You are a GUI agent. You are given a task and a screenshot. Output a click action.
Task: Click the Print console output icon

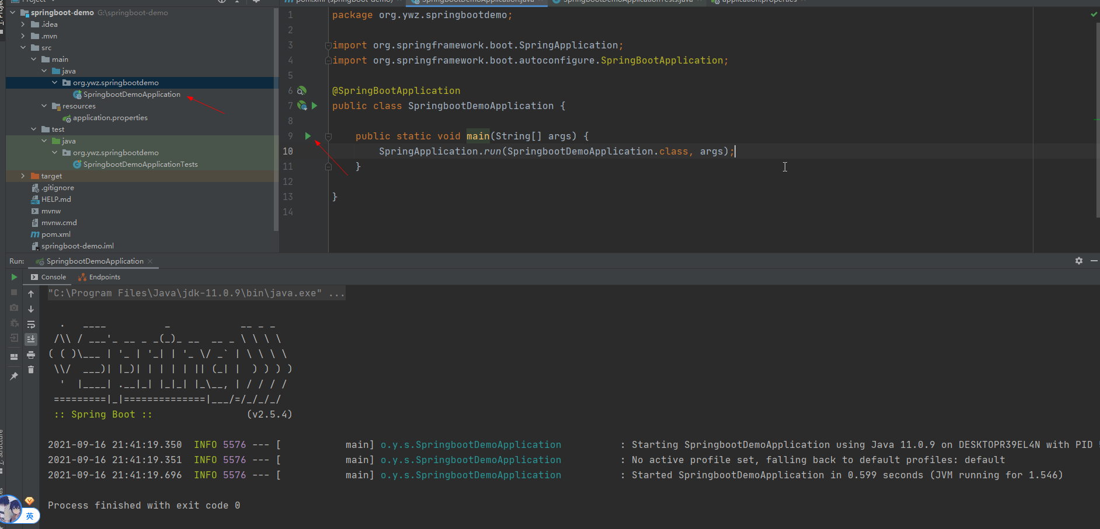31,355
